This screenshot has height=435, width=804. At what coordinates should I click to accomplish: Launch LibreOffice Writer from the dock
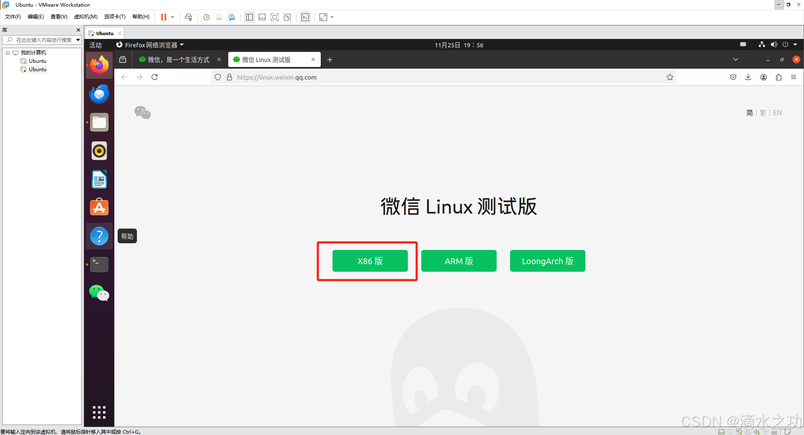(x=99, y=179)
